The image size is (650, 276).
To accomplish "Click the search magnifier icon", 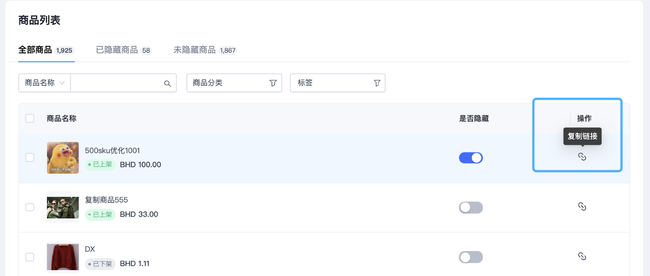I will coord(167,83).
